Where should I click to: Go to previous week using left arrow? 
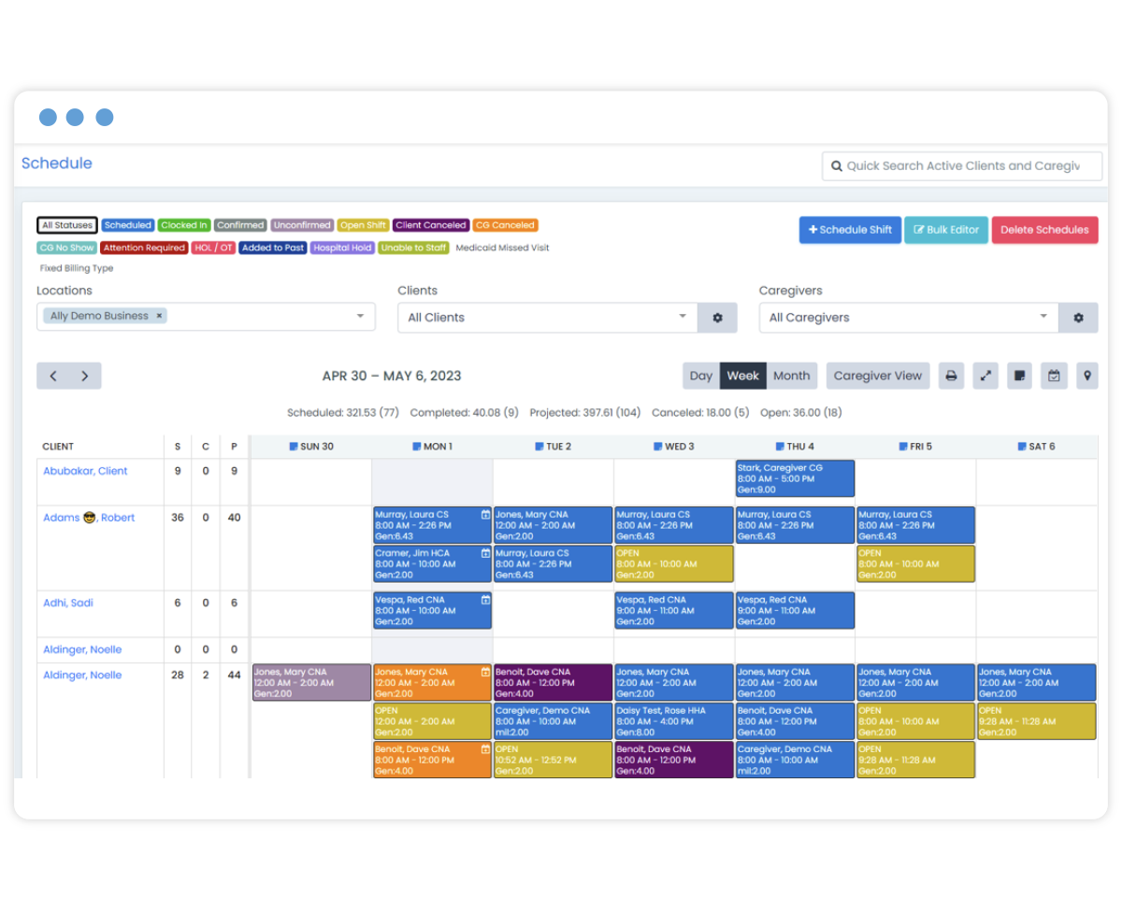(53, 376)
